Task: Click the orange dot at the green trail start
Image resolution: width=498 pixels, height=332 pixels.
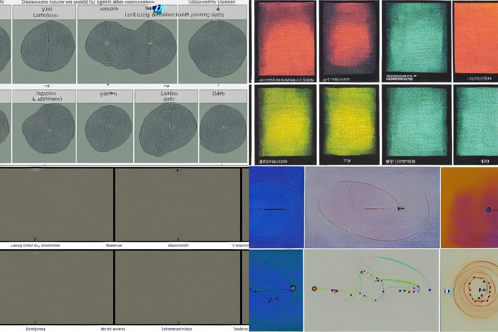Action: [x=314, y=289]
